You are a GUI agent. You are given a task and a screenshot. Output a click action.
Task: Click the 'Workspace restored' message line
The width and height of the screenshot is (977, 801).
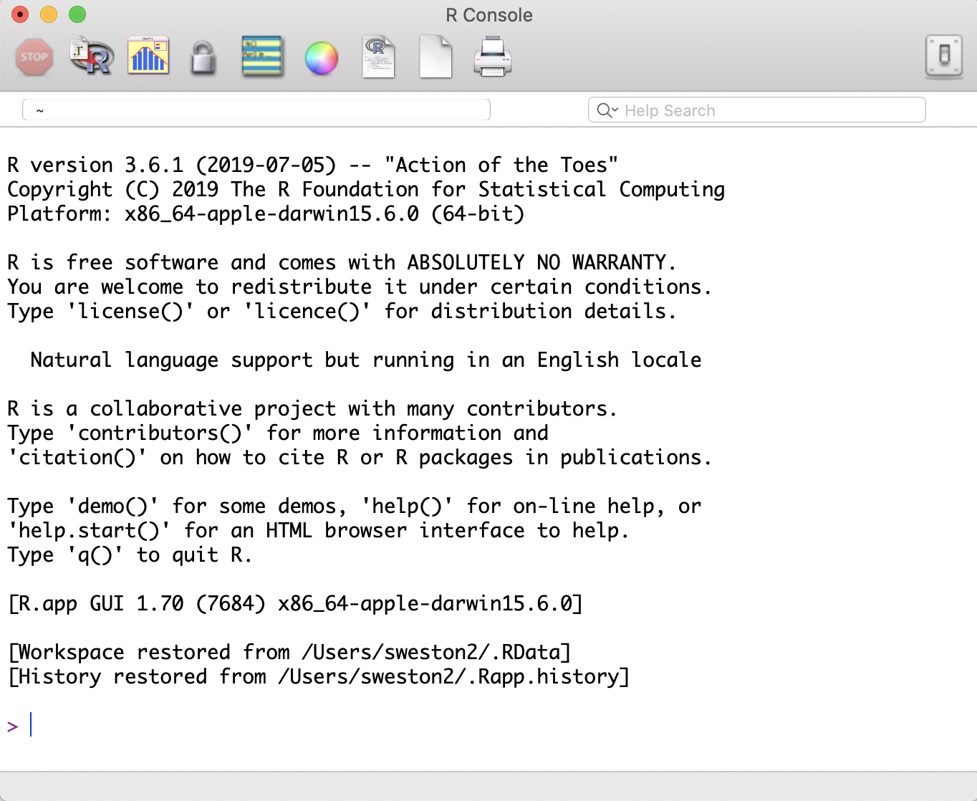[289, 652]
